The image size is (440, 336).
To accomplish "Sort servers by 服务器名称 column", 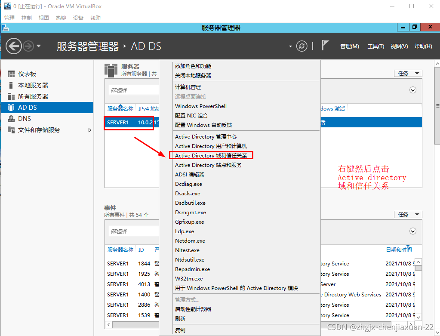I will pos(120,109).
